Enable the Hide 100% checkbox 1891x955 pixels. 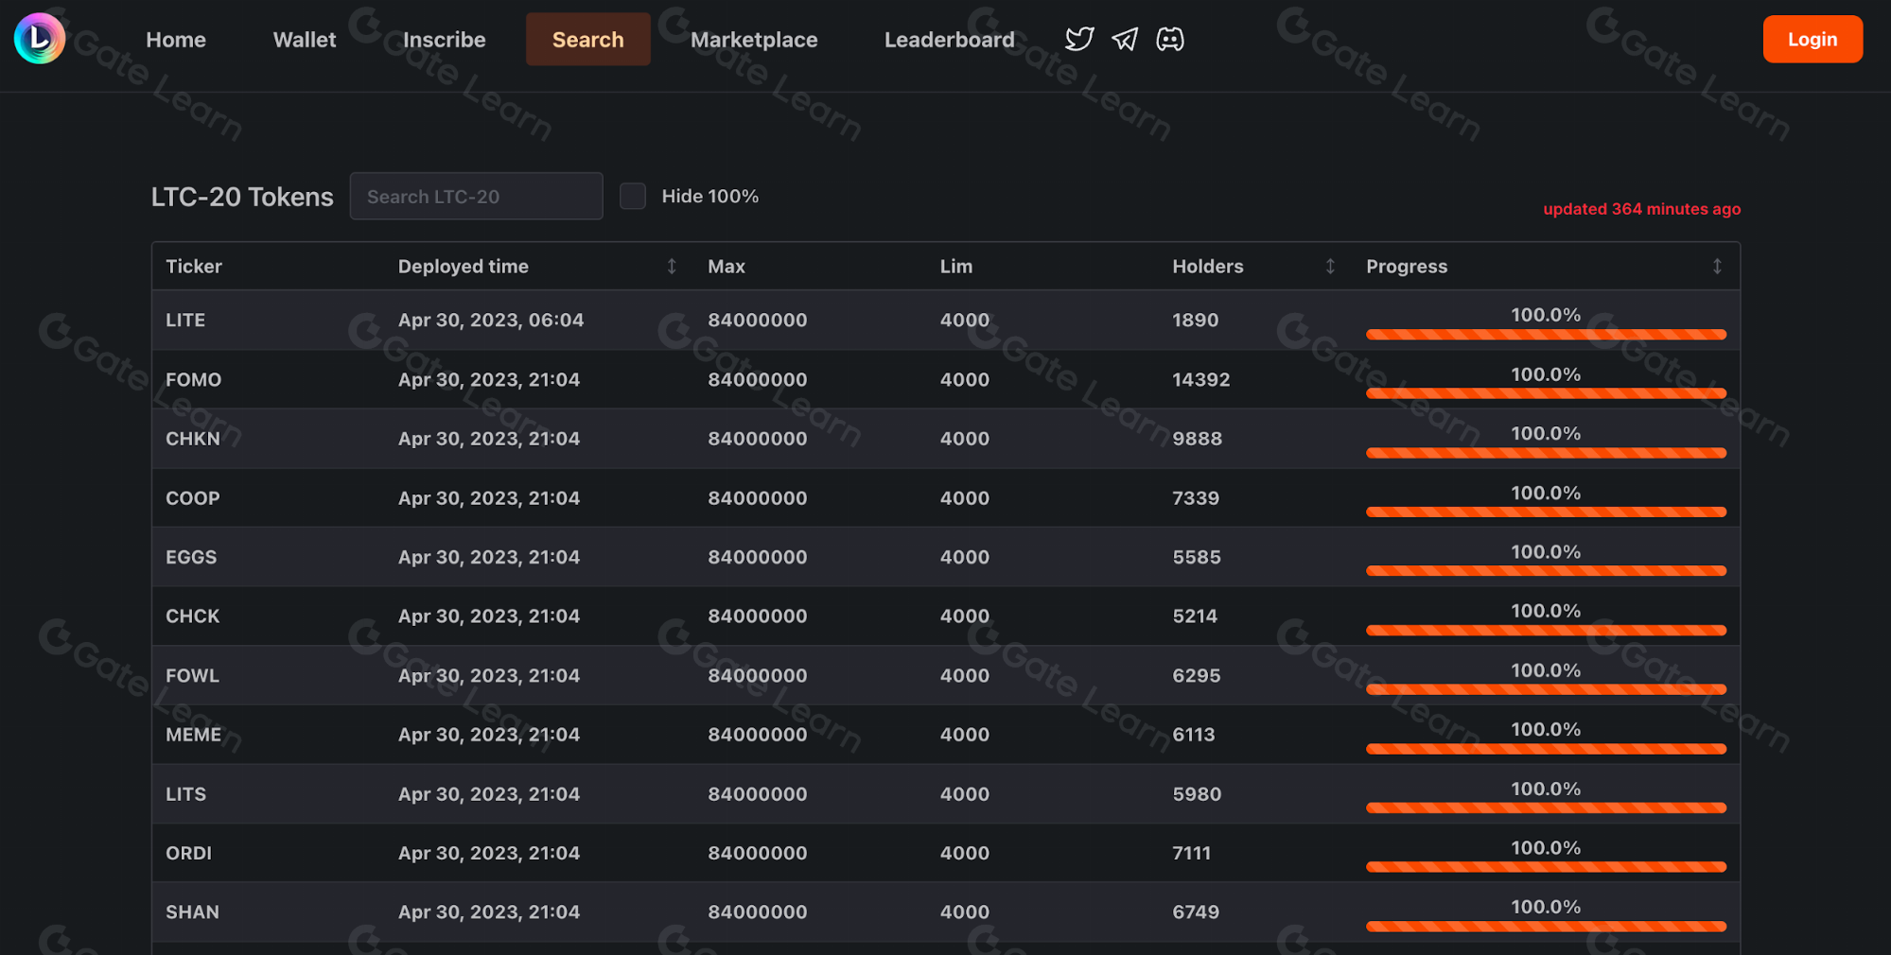coord(633,196)
